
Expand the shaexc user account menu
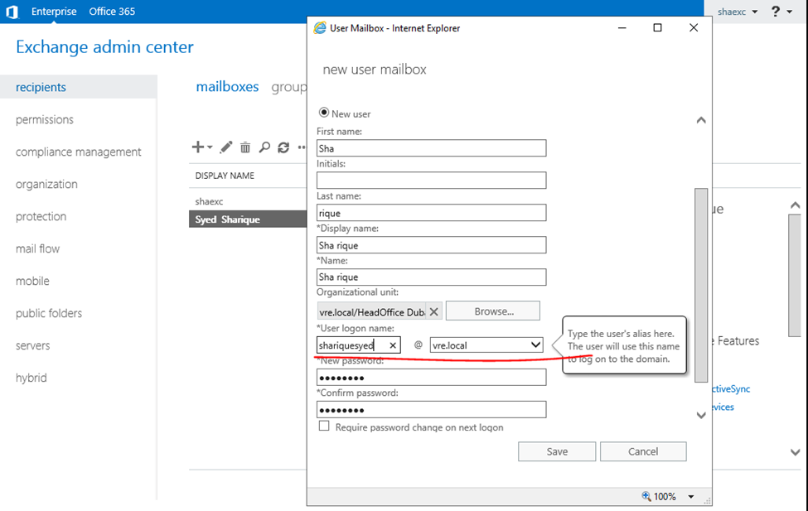[x=737, y=12]
